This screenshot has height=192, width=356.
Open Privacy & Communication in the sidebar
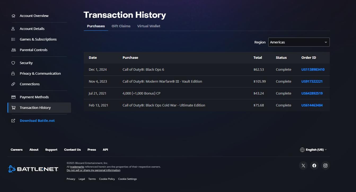pyautogui.click(x=40, y=74)
